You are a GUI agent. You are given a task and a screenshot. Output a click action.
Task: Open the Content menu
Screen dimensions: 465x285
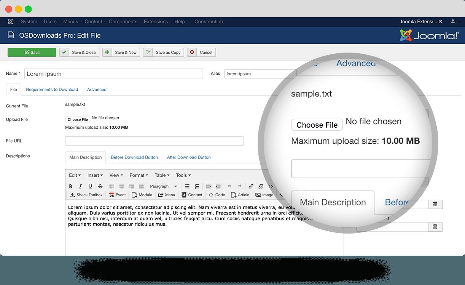point(94,22)
